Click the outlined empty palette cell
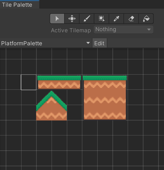164x170 pixels. point(29,82)
